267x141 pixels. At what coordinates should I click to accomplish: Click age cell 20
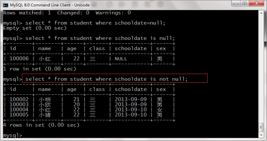click(77, 105)
